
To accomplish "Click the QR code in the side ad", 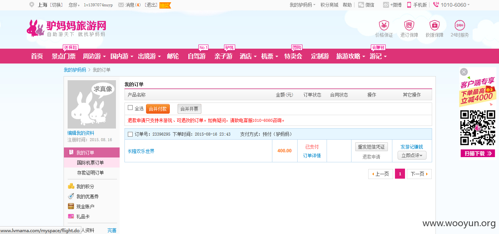I will click(x=478, y=128).
